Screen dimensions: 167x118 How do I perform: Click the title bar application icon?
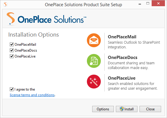coord(5,4)
